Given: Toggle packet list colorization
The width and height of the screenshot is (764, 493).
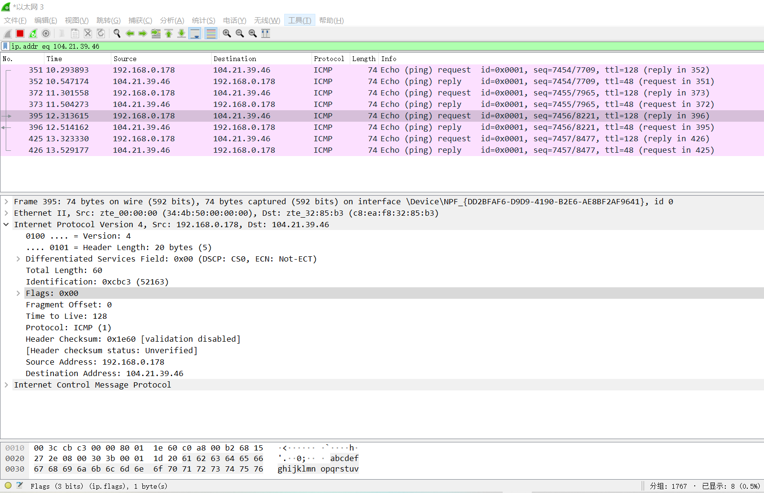Looking at the screenshot, I should click(211, 33).
